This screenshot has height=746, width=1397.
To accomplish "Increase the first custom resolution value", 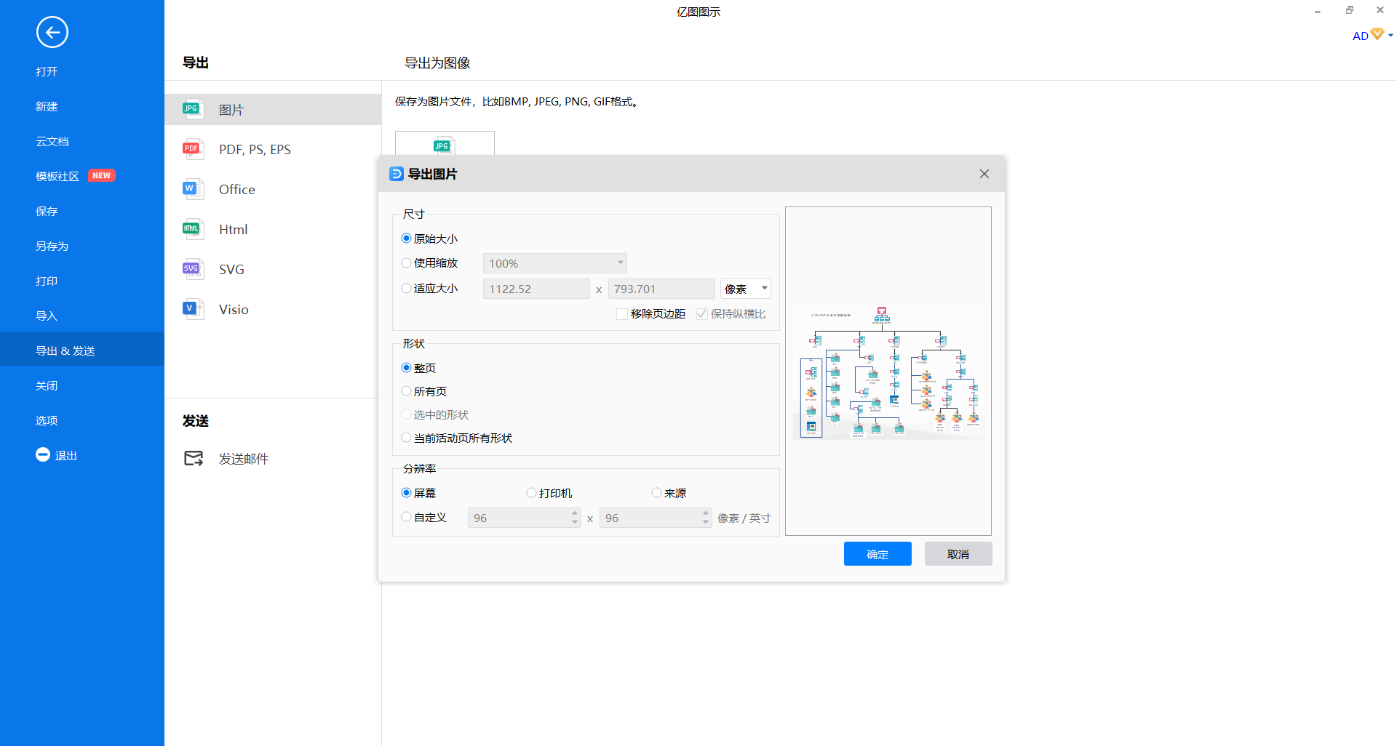I will [x=575, y=513].
